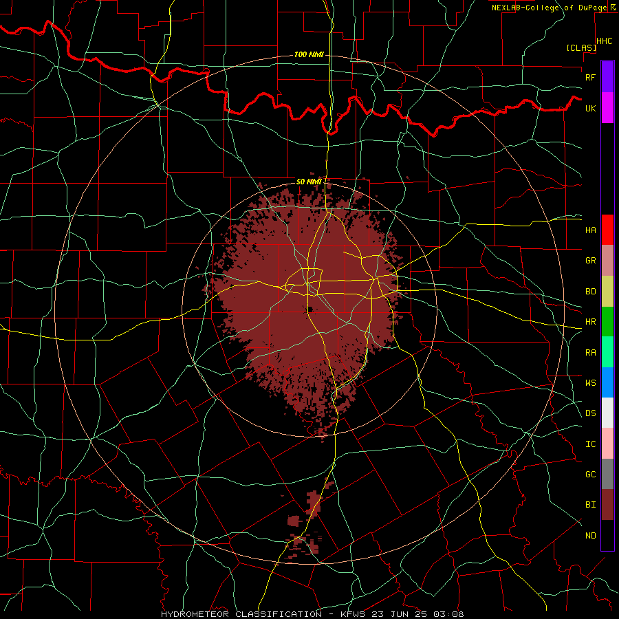Image resolution: width=619 pixels, height=619 pixels.
Task: Click the WS legend label
Action: (x=590, y=382)
